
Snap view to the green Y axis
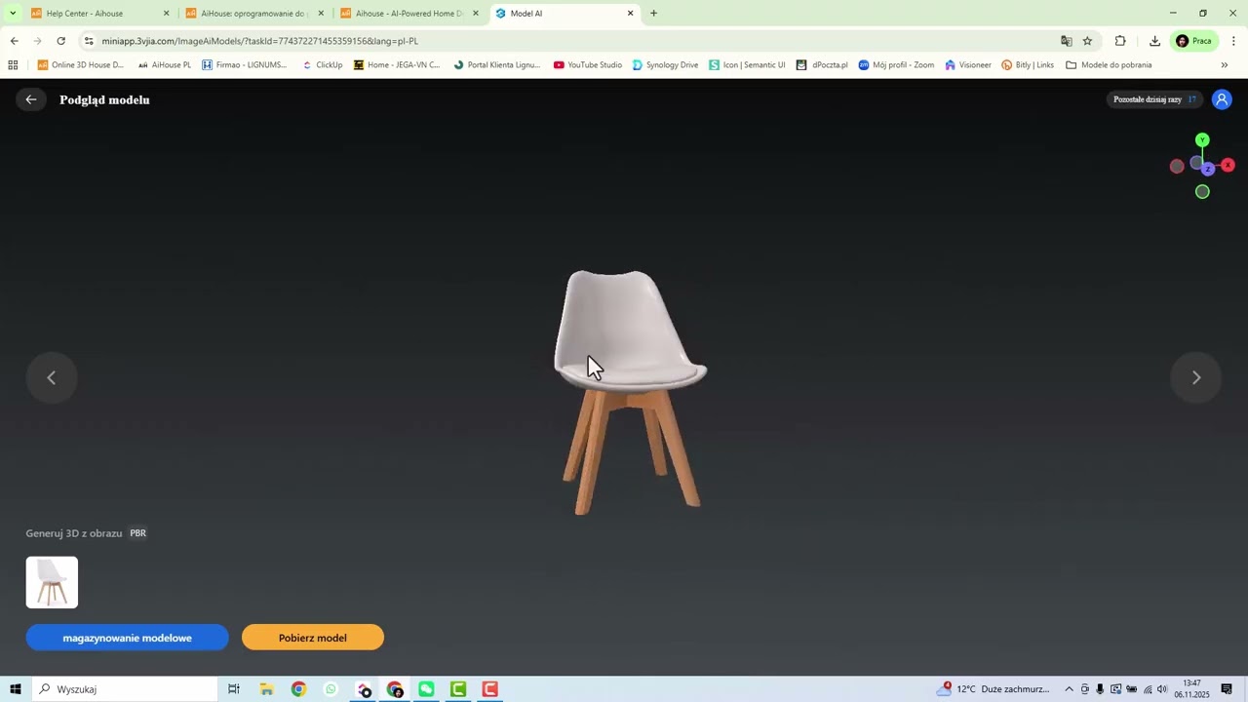click(1202, 140)
